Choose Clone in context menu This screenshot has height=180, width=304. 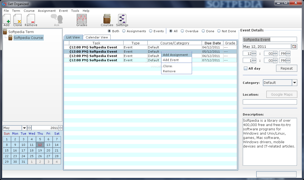tap(176, 66)
